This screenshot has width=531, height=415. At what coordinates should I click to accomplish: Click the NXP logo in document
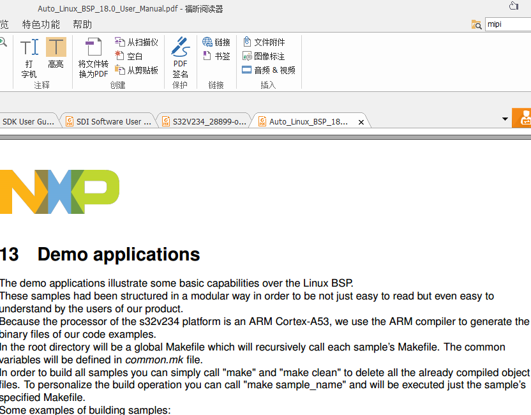(x=59, y=192)
